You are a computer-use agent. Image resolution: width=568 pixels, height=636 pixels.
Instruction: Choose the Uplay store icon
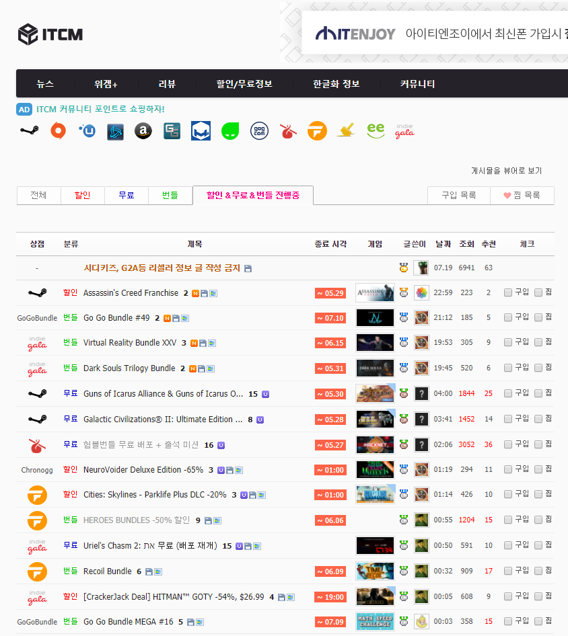(87, 130)
